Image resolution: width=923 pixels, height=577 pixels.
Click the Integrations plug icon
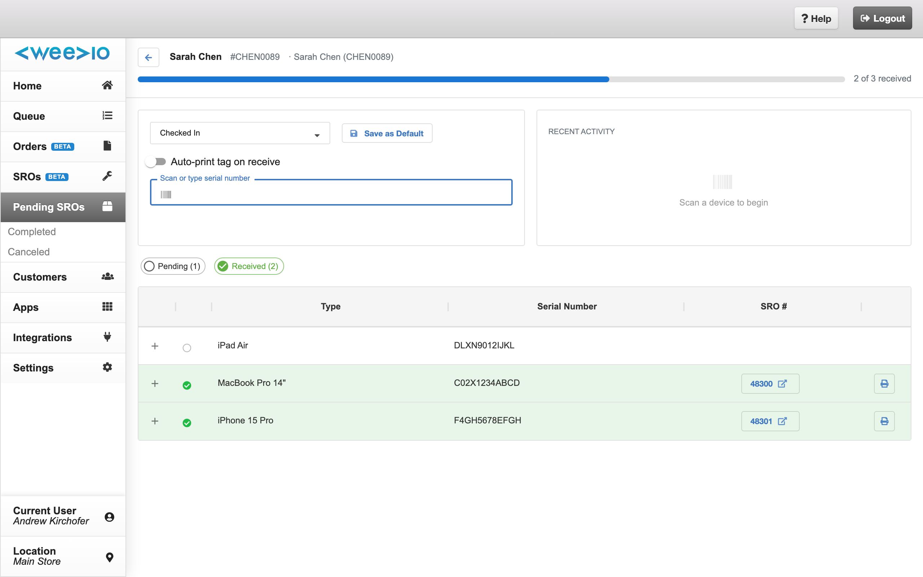click(x=107, y=336)
